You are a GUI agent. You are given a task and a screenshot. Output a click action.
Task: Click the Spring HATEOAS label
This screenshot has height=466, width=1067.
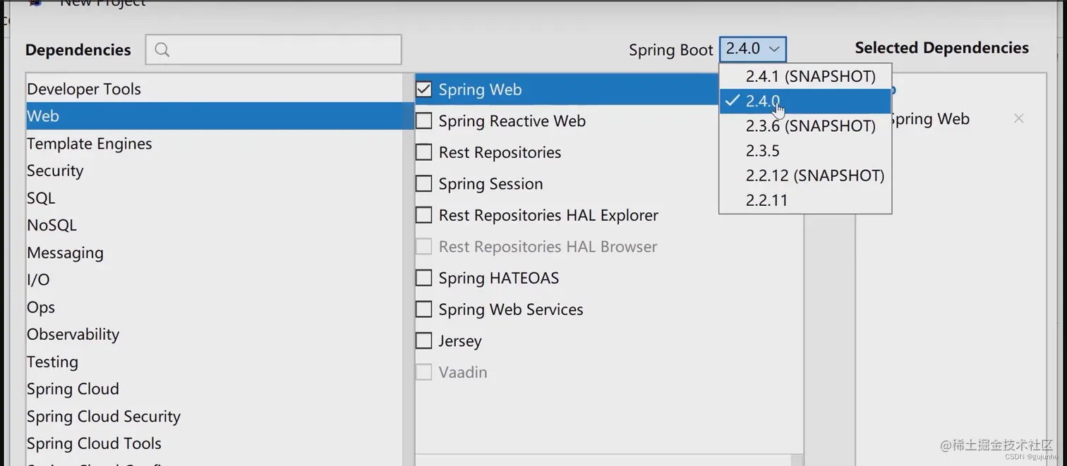[498, 278]
